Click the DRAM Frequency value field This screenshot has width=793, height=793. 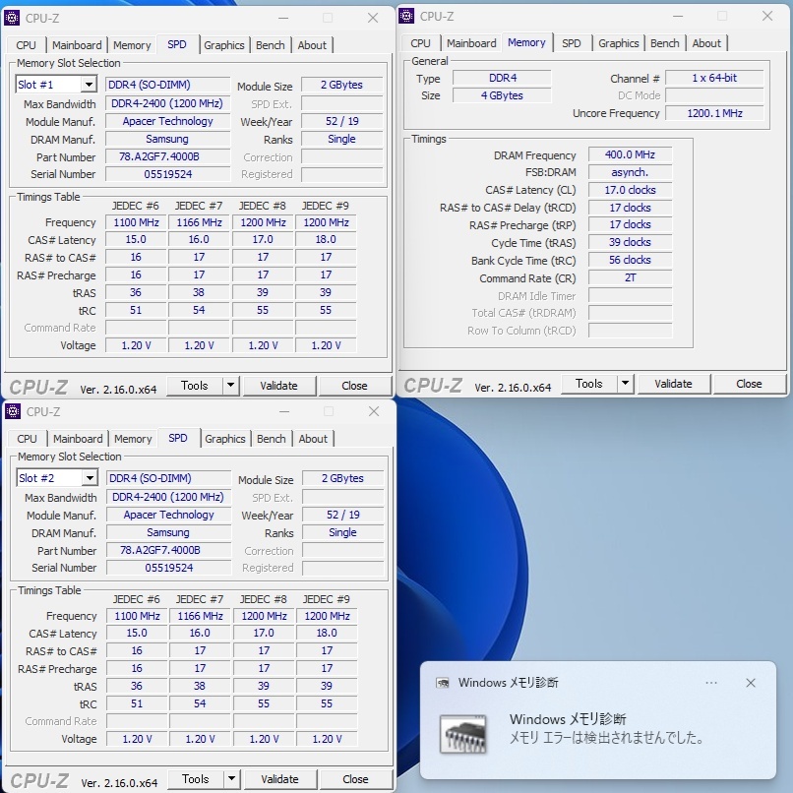(630, 155)
